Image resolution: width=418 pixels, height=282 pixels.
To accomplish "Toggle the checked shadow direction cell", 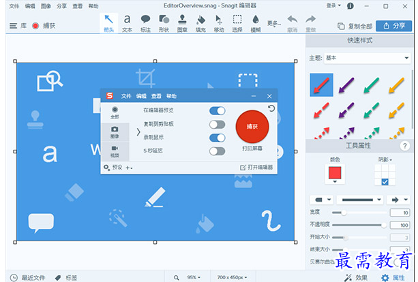I will 385,182.
